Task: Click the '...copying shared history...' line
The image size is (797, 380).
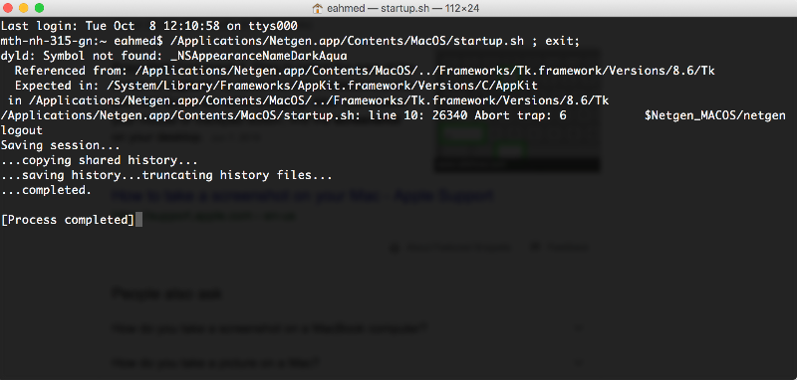Action: coord(99,160)
